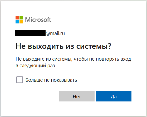Tick the 'Больше не показывать' checkbox
This screenshot has height=117, width=147.
[x=19, y=80]
